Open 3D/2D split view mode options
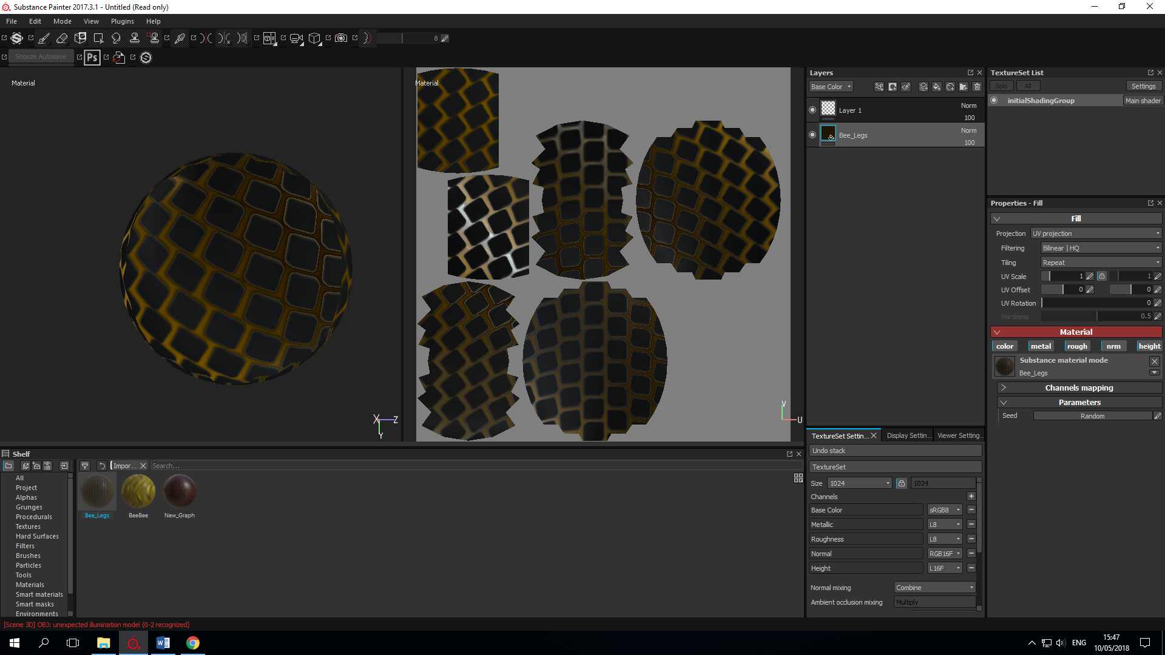This screenshot has width=1165, height=655. (270, 38)
